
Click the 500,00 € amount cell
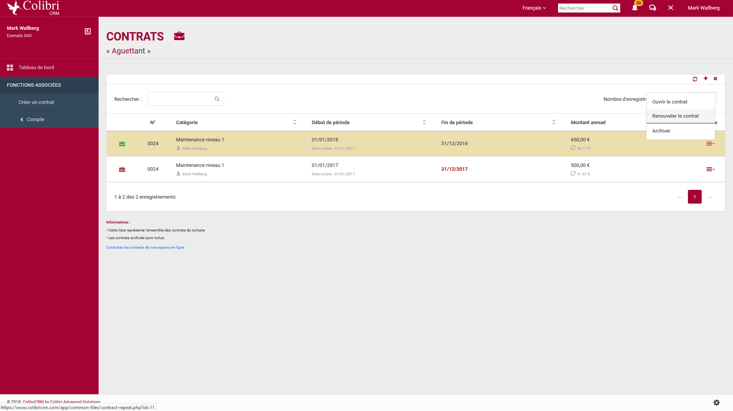click(x=580, y=165)
